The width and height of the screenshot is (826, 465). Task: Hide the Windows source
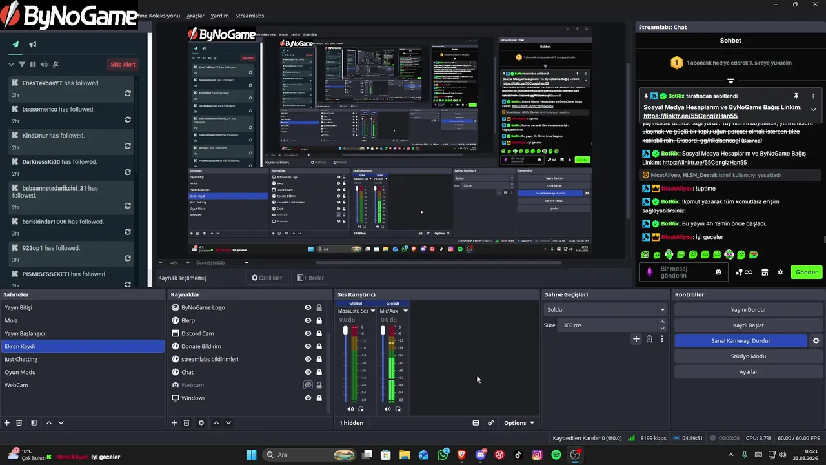pyautogui.click(x=308, y=398)
